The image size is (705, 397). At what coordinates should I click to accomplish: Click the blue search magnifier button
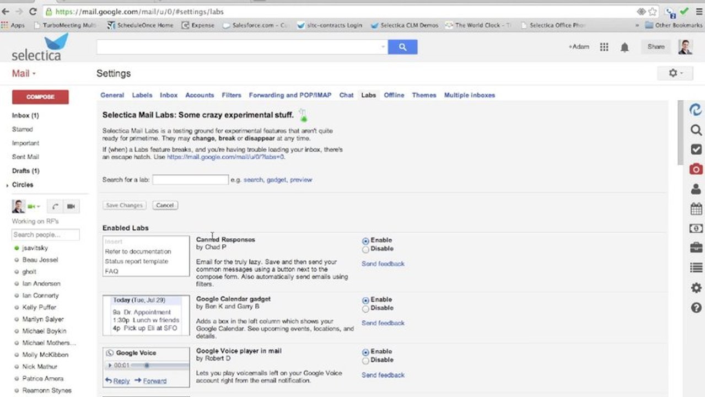tap(402, 47)
